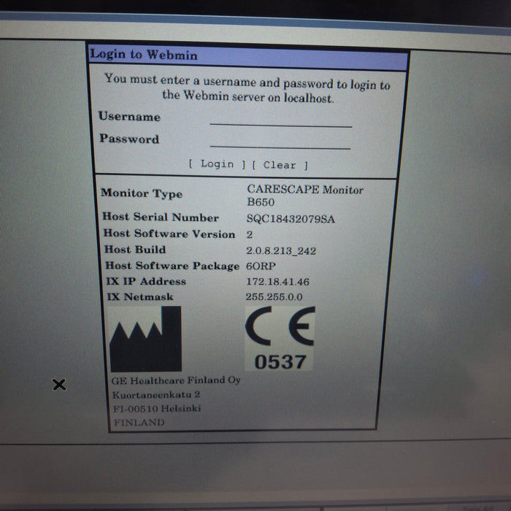511x511 pixels.
Task: Select netmask value '255.255.0.0'
Action: click(x=274, y=297)
